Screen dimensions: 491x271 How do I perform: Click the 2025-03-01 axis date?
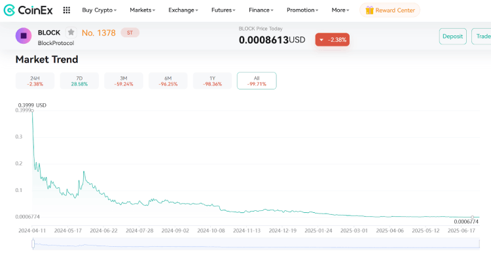354,231
